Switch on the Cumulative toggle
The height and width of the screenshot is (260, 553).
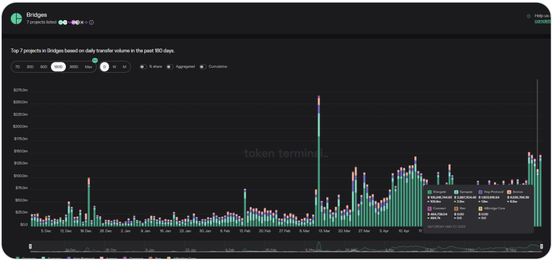coord(202,67)
